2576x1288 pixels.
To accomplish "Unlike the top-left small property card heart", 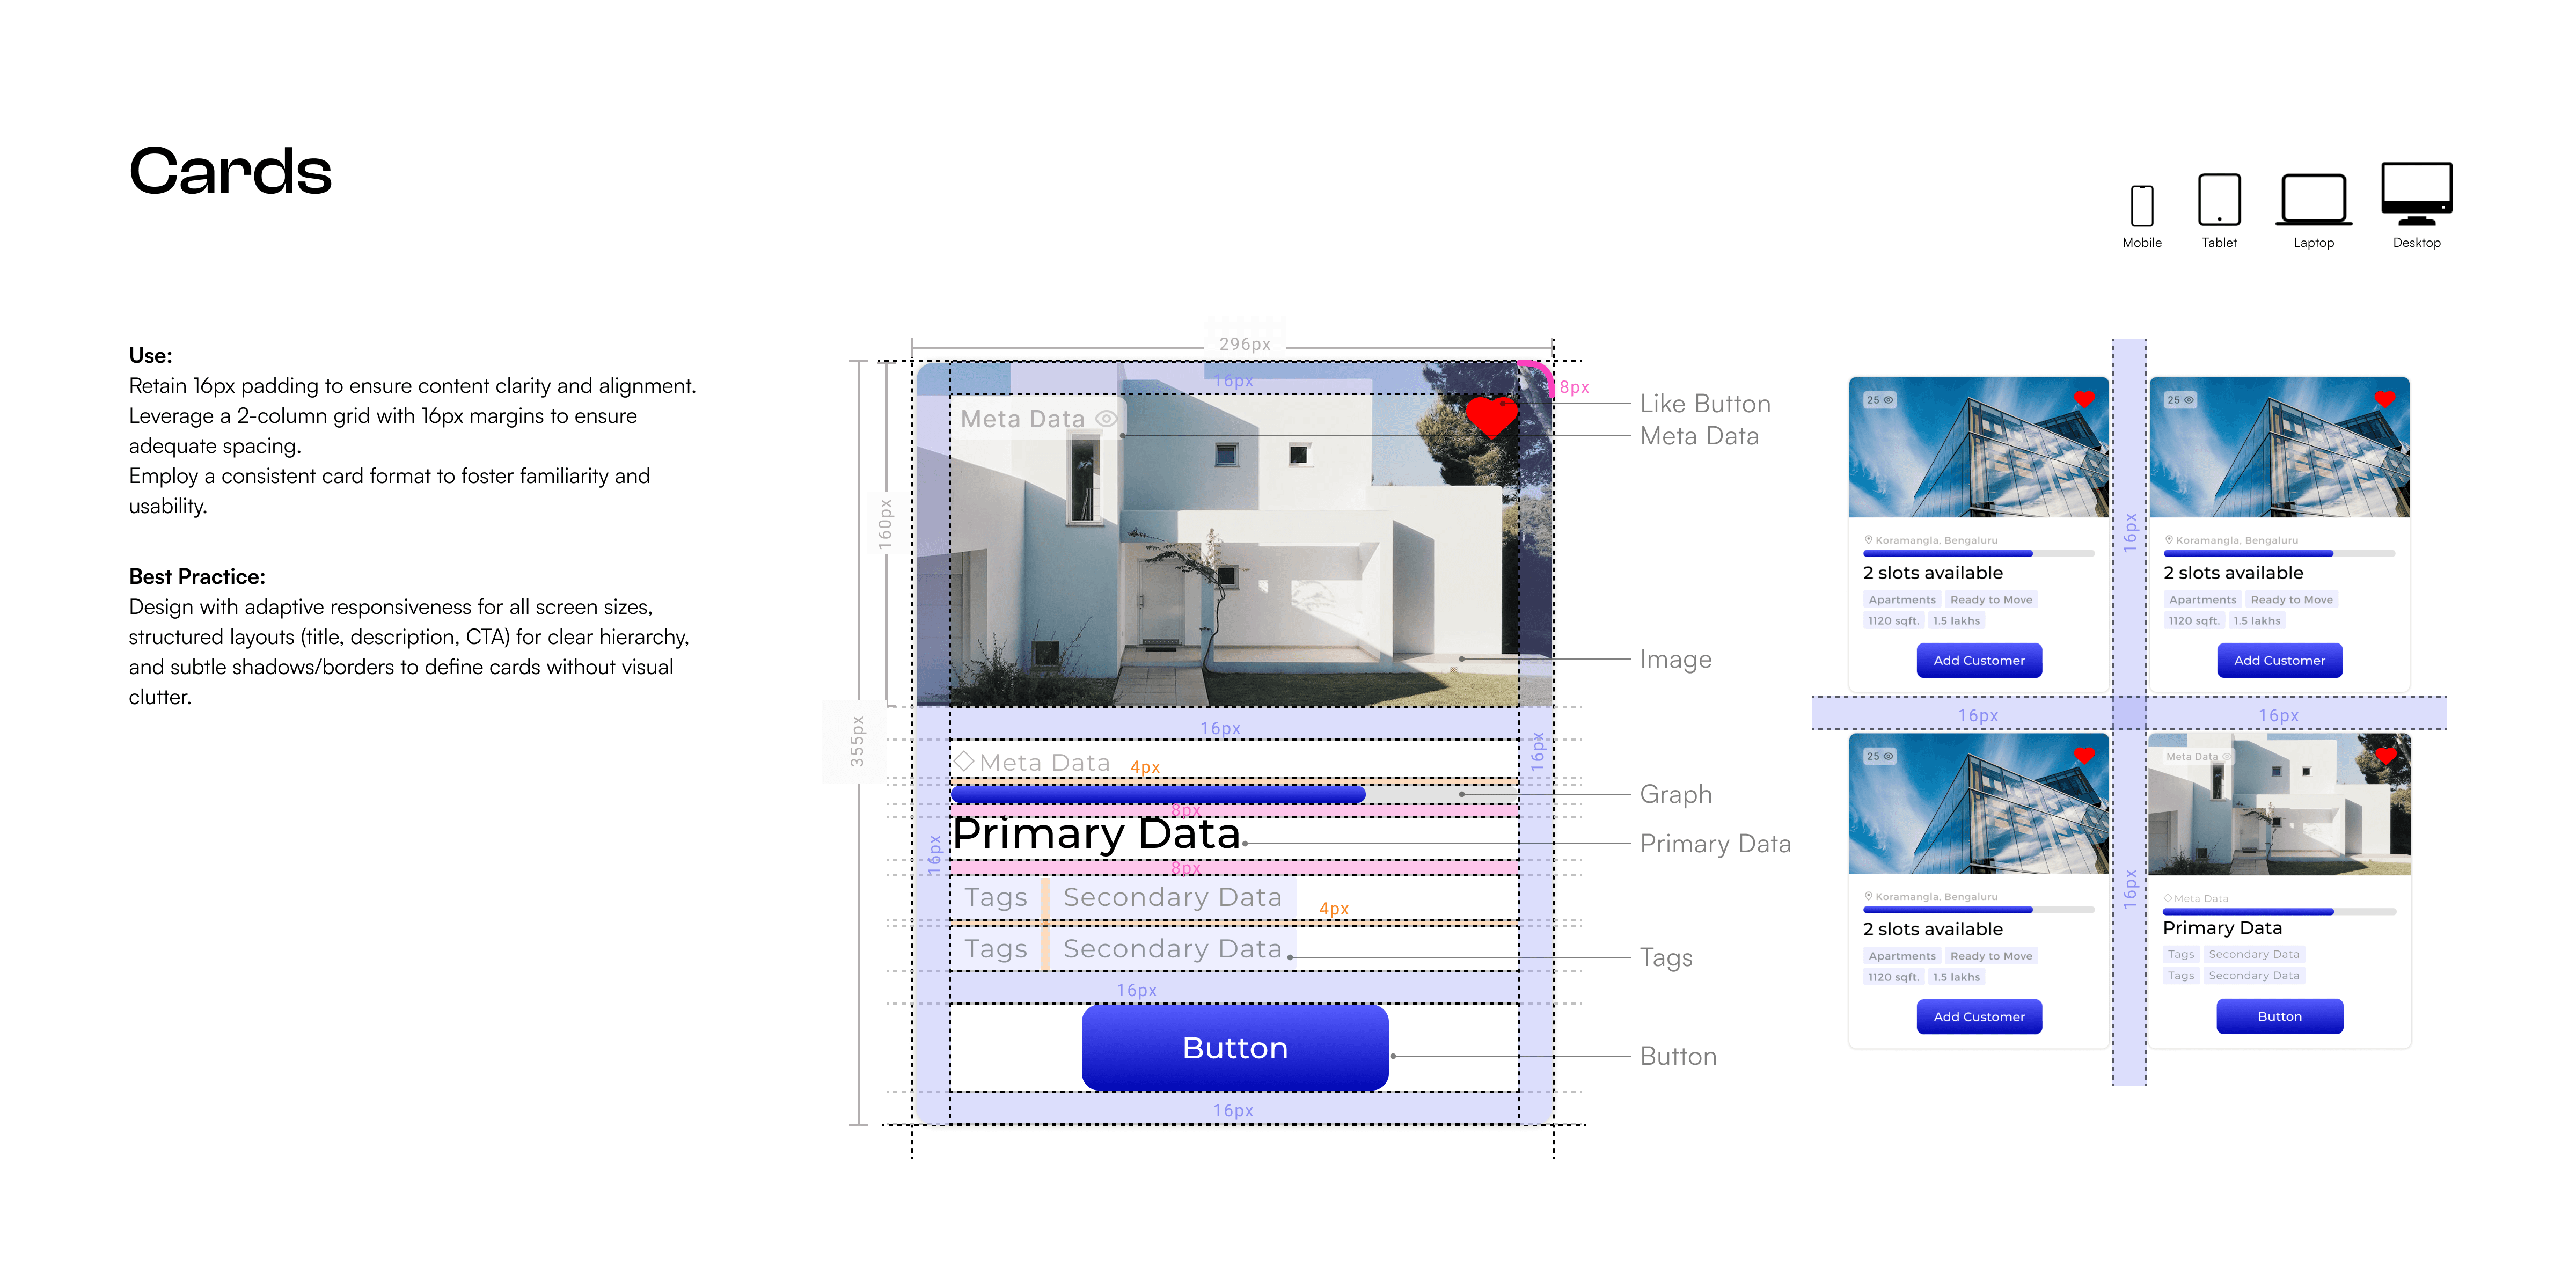I will point(2084,400).
